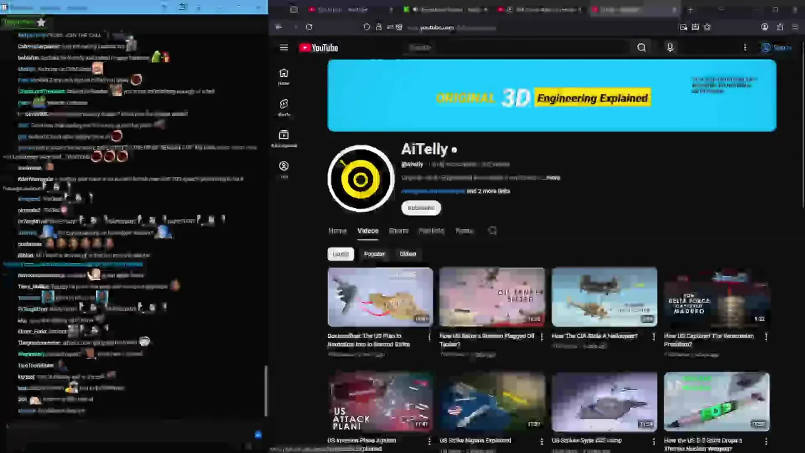Switch to the second browser tab with green icon
Viewport: 805px width, 453px height.
click(445, 10)
